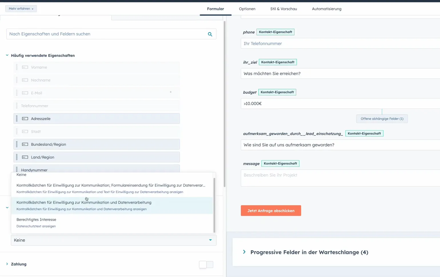Click drag handle of Adresszeile field
440x277 pixels.
click(17, 119)
